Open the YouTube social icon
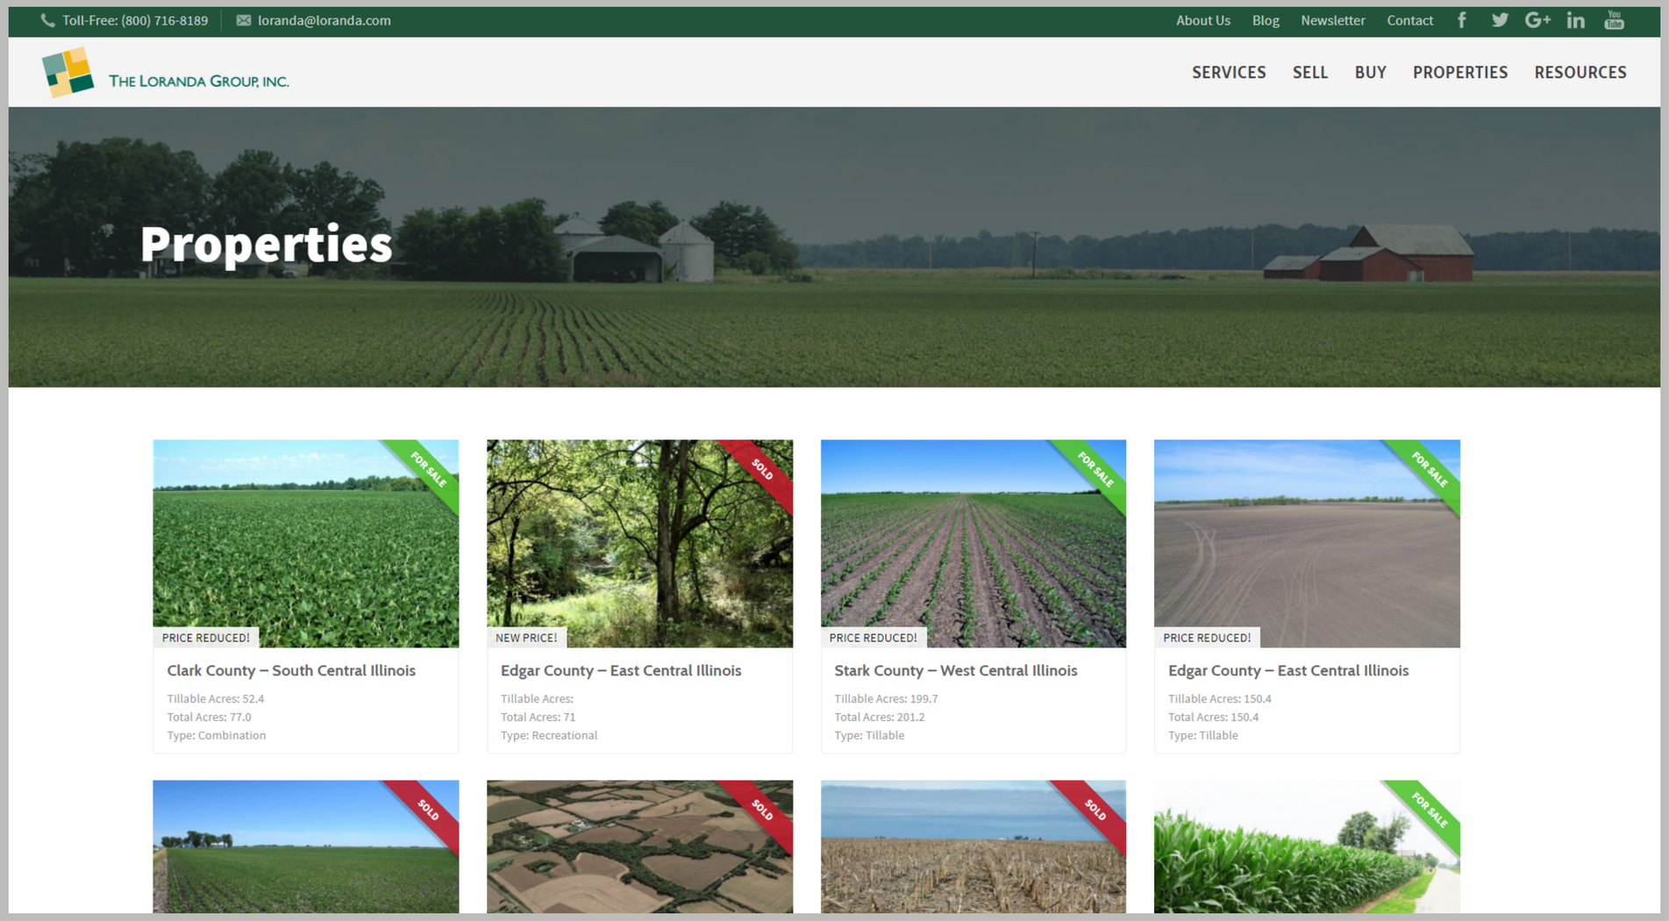Image resolution: width=1669 pixels, height=921 pixels. [1614, 20]
